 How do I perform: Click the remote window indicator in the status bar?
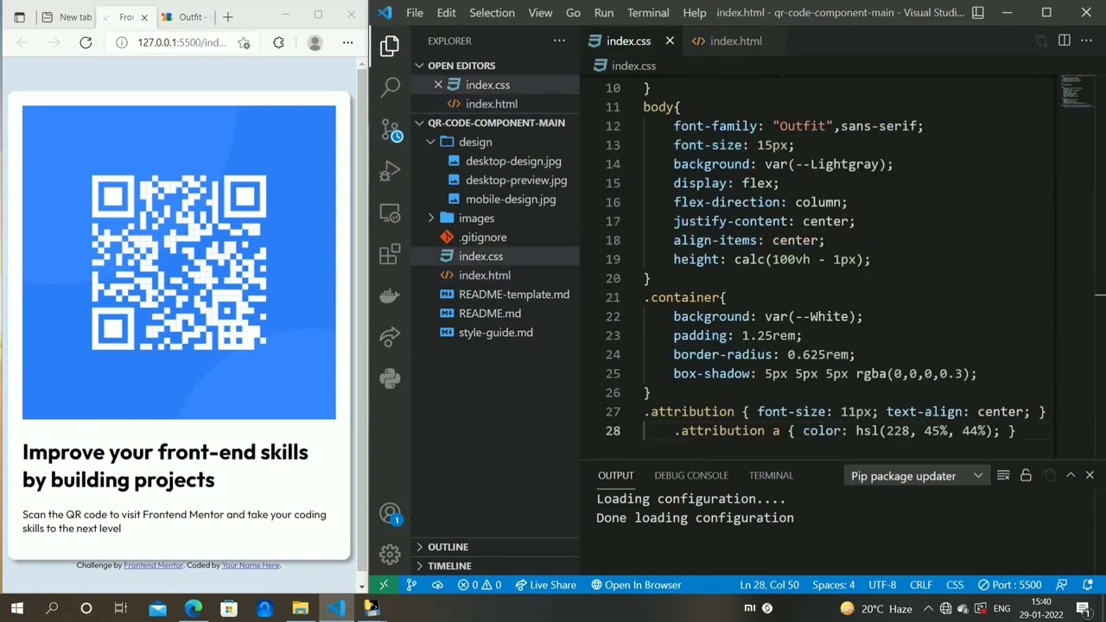coord(384,585)
